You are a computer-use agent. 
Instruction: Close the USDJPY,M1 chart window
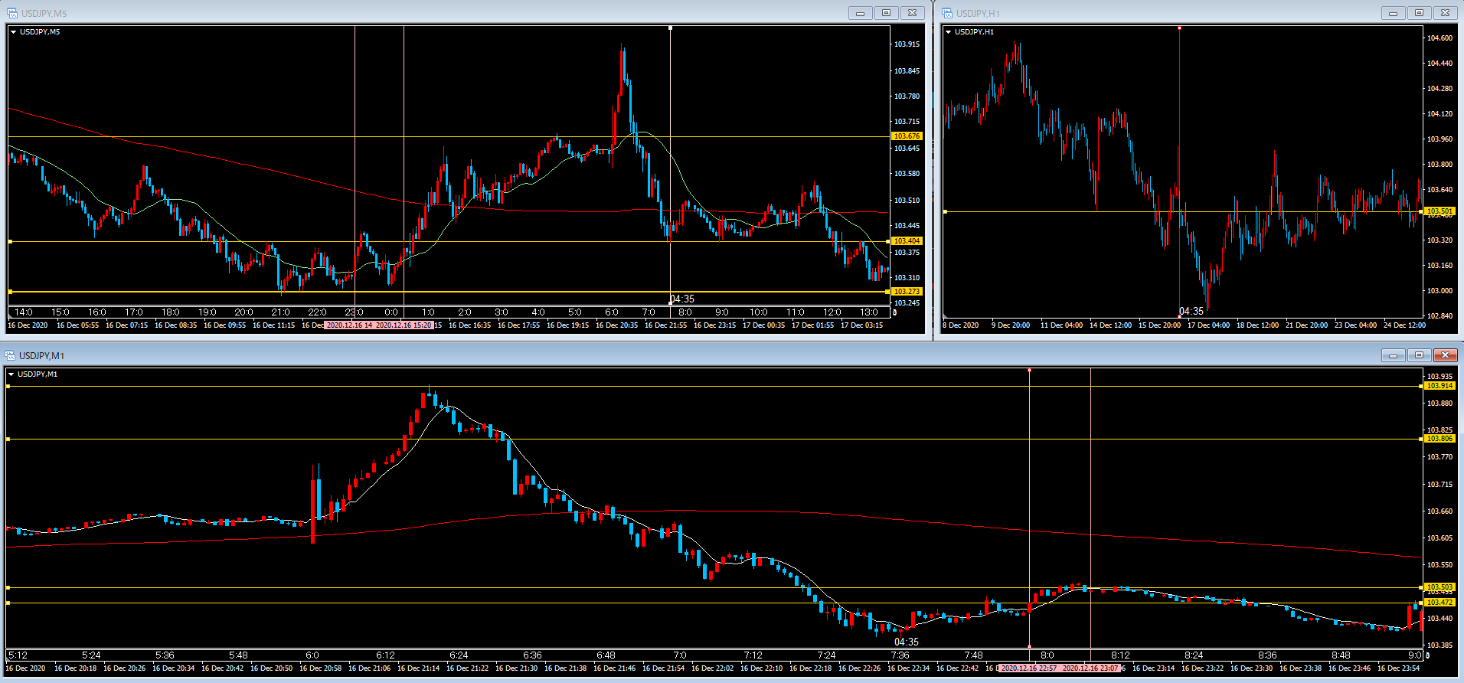pyautogui.click(x=1445, y=355)
